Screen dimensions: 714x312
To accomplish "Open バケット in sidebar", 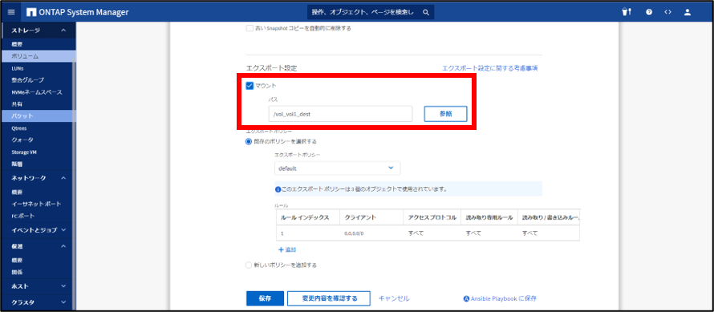I will coord(36,115).
